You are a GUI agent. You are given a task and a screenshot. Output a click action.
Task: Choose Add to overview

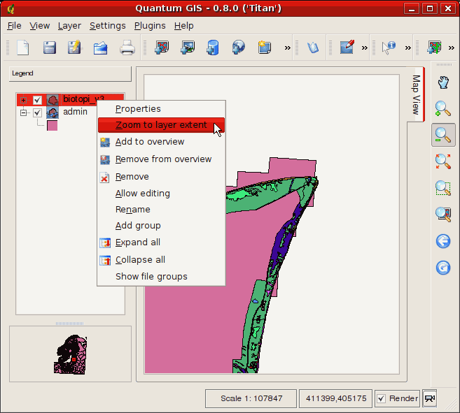161,142
